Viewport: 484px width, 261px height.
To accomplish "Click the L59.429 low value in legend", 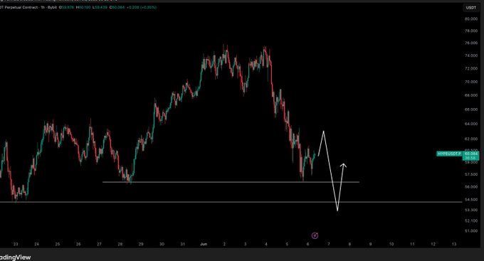I will [100, 7].
